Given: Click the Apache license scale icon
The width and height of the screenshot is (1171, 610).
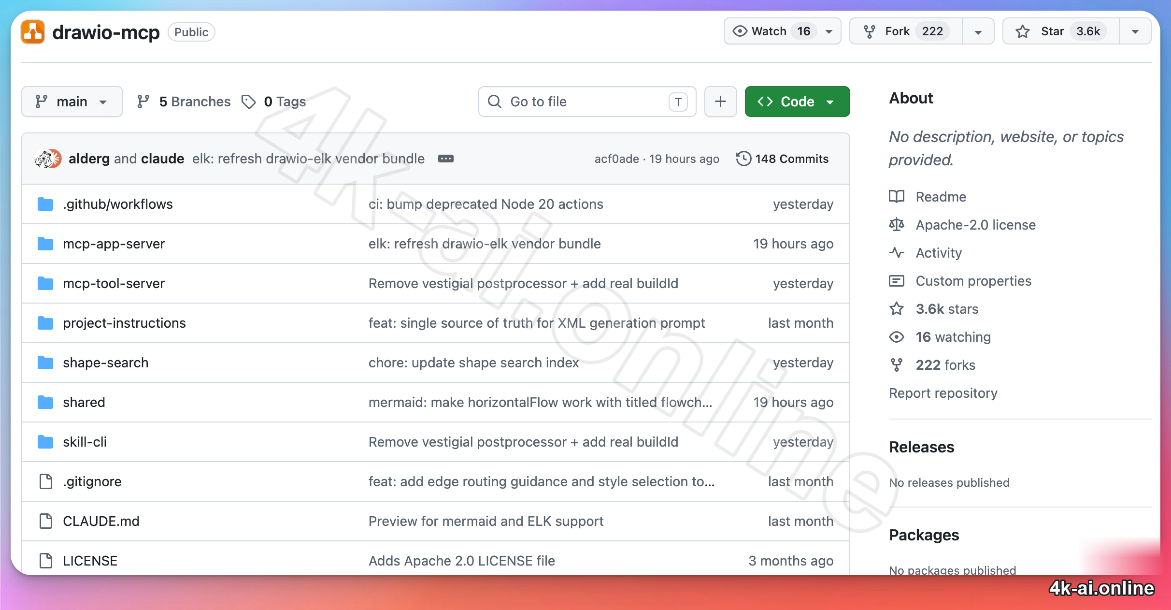Looking at the screenshot, I should [x=897, y=225].
